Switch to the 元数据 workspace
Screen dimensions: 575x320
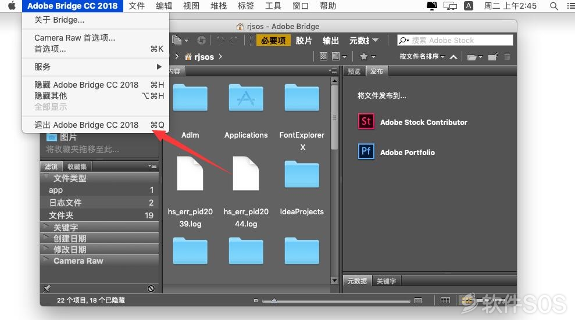pos(359,40)
